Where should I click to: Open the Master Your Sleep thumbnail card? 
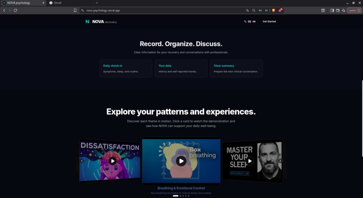(253, 161)
